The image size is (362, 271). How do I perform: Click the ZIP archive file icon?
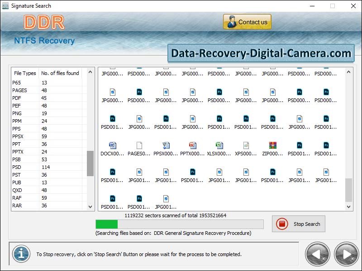[272, 145]
